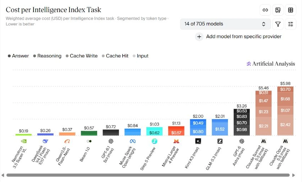Click the $0.98 segment of GPT-6 Astra
The image size is (302, 182).
coord(242,131)
